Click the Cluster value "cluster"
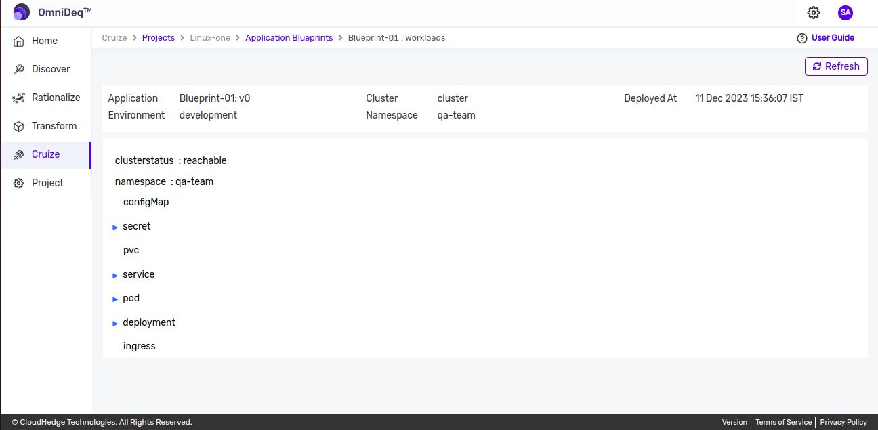 [453, 98]
